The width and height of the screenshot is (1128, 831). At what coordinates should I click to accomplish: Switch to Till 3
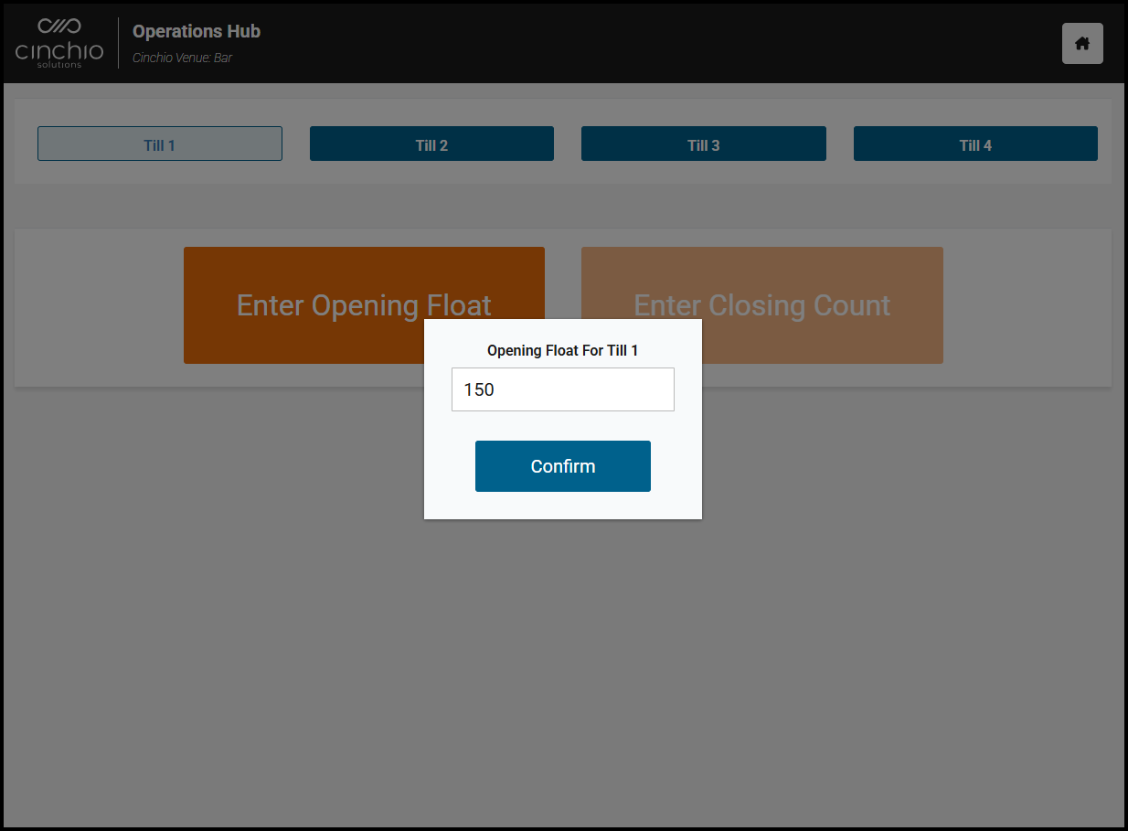tap(704, 144)
